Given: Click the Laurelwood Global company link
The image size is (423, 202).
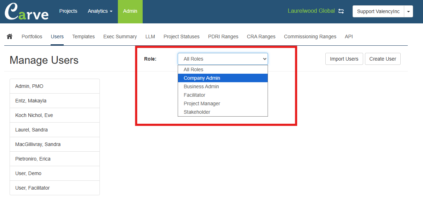Looking at the screenshot, I should pyautogui.click(x=311, y=11).
